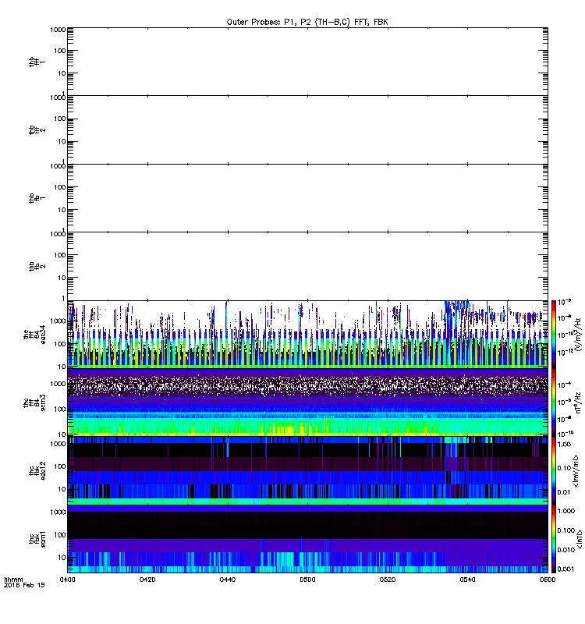
Task: Click the 0.01 value on mV/m color bar
Action: [564, 492]
